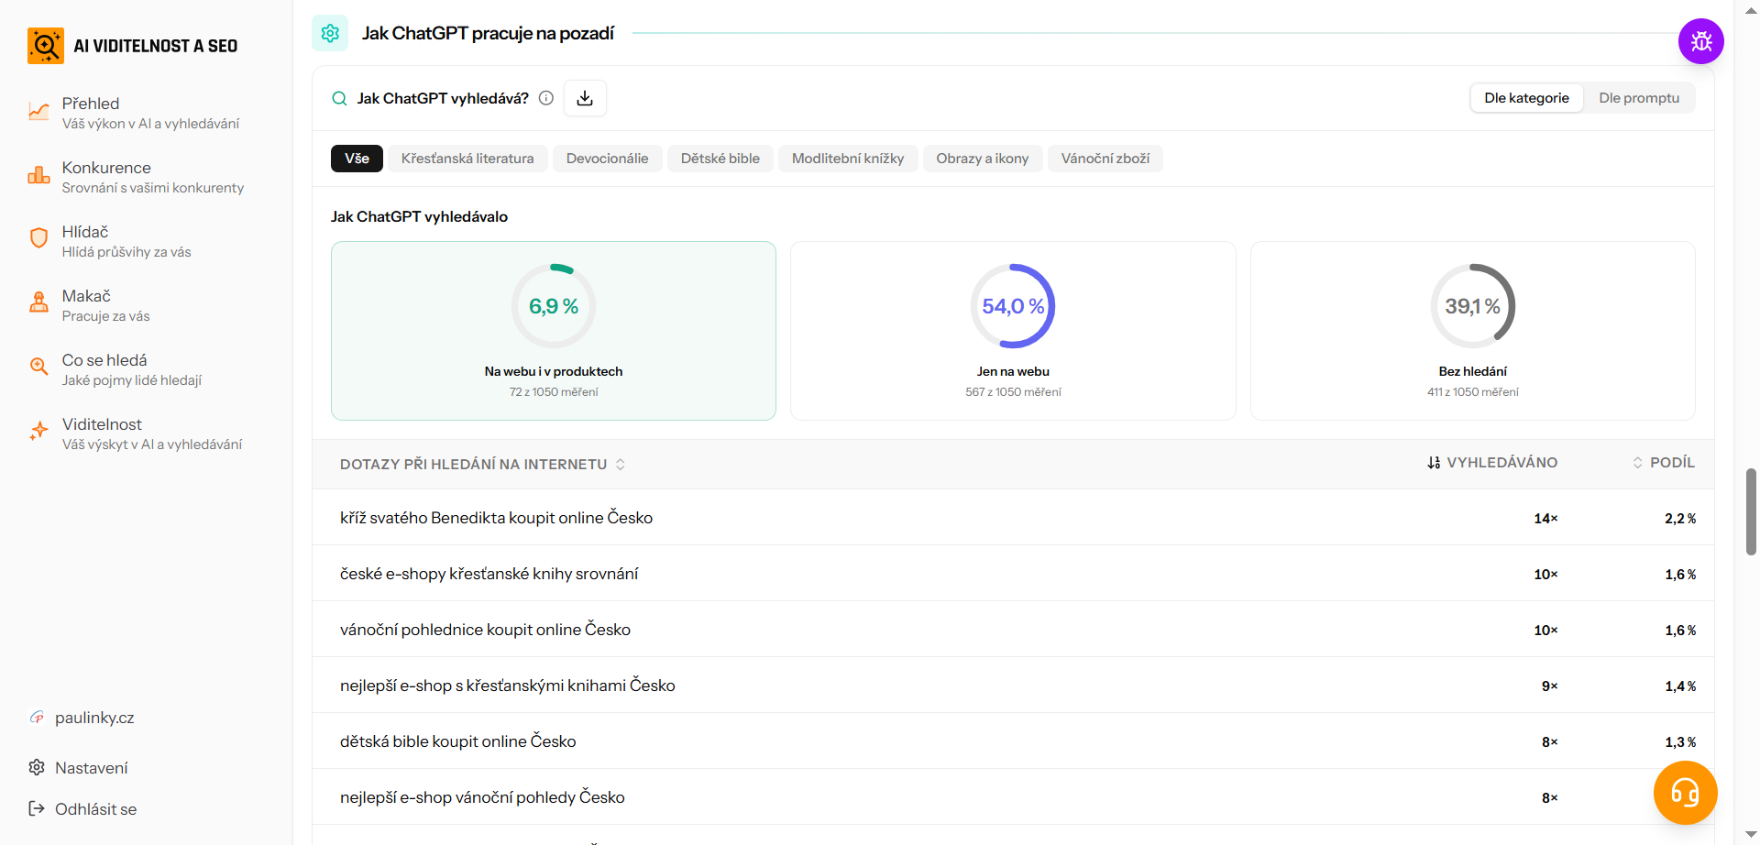Show info tooltip next to Jak ChatGPT vyhledává
Viewport: 1760px width, 845px height.
click(x=546, y=98)
